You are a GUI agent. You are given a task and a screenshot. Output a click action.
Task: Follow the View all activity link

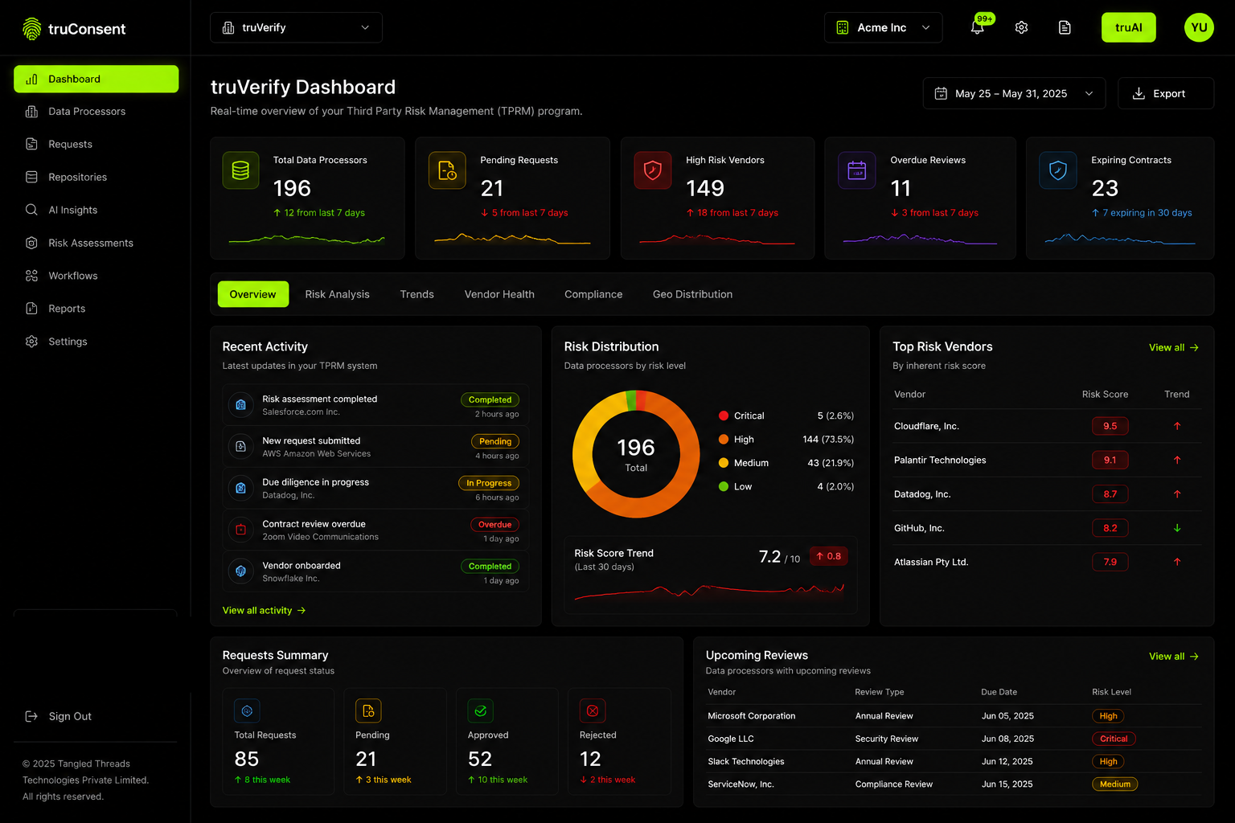coord(264,611)
